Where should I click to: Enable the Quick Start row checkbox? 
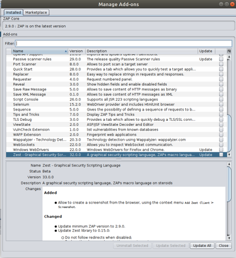click(x=221, y=69)
